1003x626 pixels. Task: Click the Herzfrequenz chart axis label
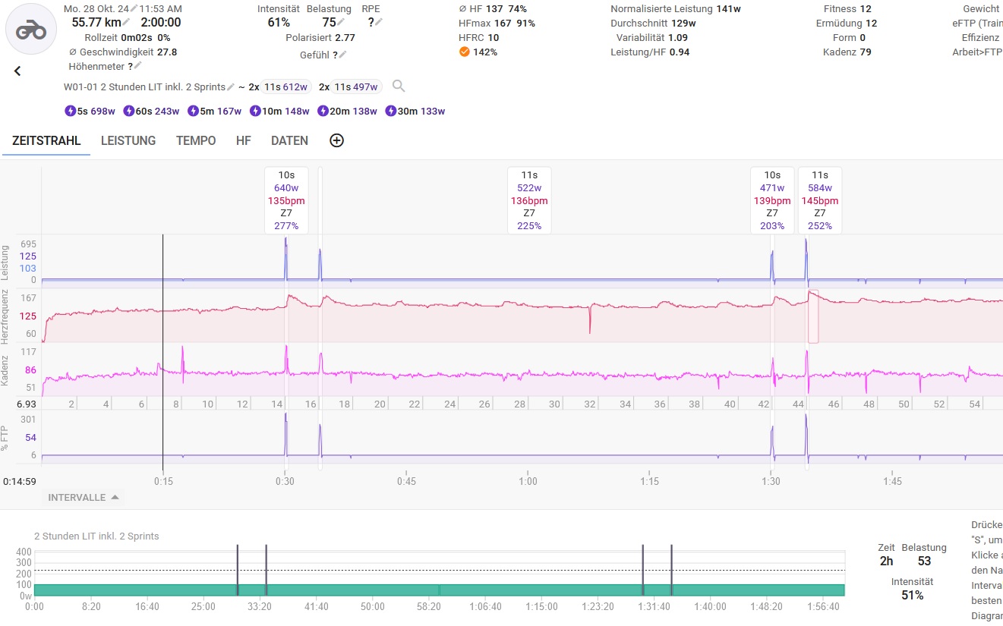(6, 316)
